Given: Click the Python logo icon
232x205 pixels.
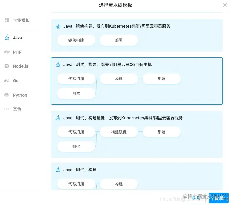Looking at the screenshot, I should tap(7, 95).
